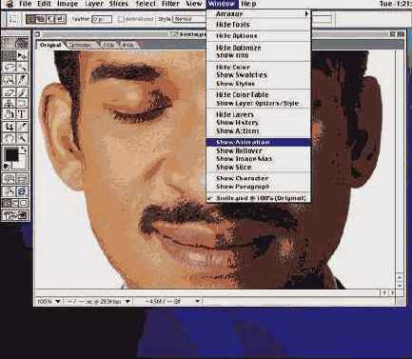Switch to full screen mode without menu bar
Viewport: 412px width, 359px height.
pyautogui.click(x=24, y=204)
